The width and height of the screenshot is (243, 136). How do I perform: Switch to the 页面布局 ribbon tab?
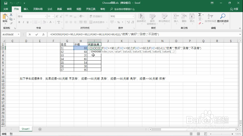point(38,9)
